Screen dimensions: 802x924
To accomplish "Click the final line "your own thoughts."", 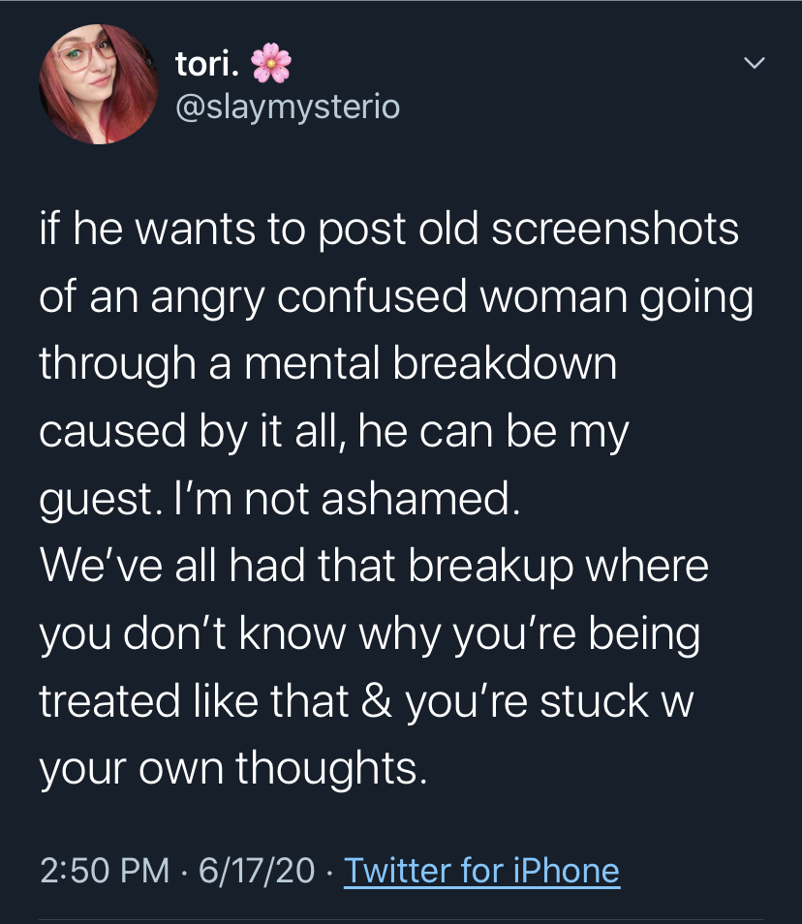I will pos(232,768).
